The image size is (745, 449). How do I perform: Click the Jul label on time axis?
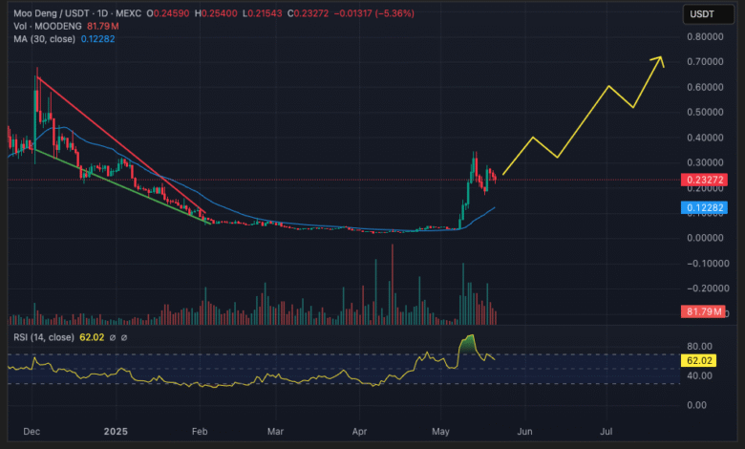coord(606,432)
